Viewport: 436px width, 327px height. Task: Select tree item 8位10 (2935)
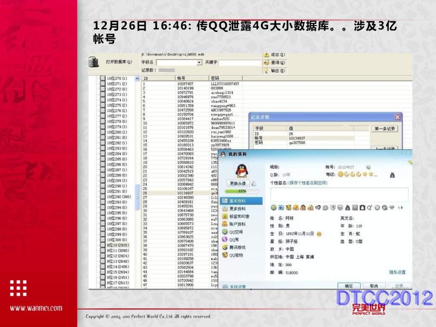[x=118, y=245]
